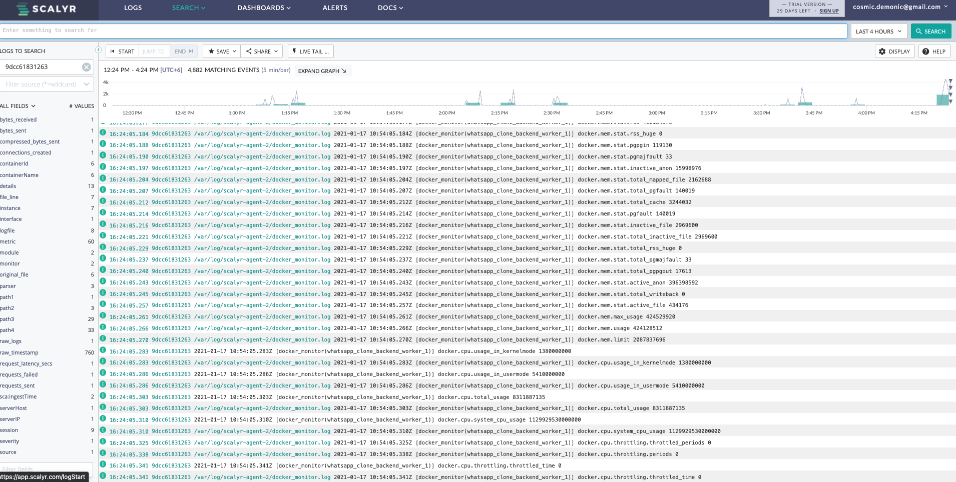The height and width of the screenshot is (482, 956).
Task: Focus the main search query field
Action: [x=423, y=31]
